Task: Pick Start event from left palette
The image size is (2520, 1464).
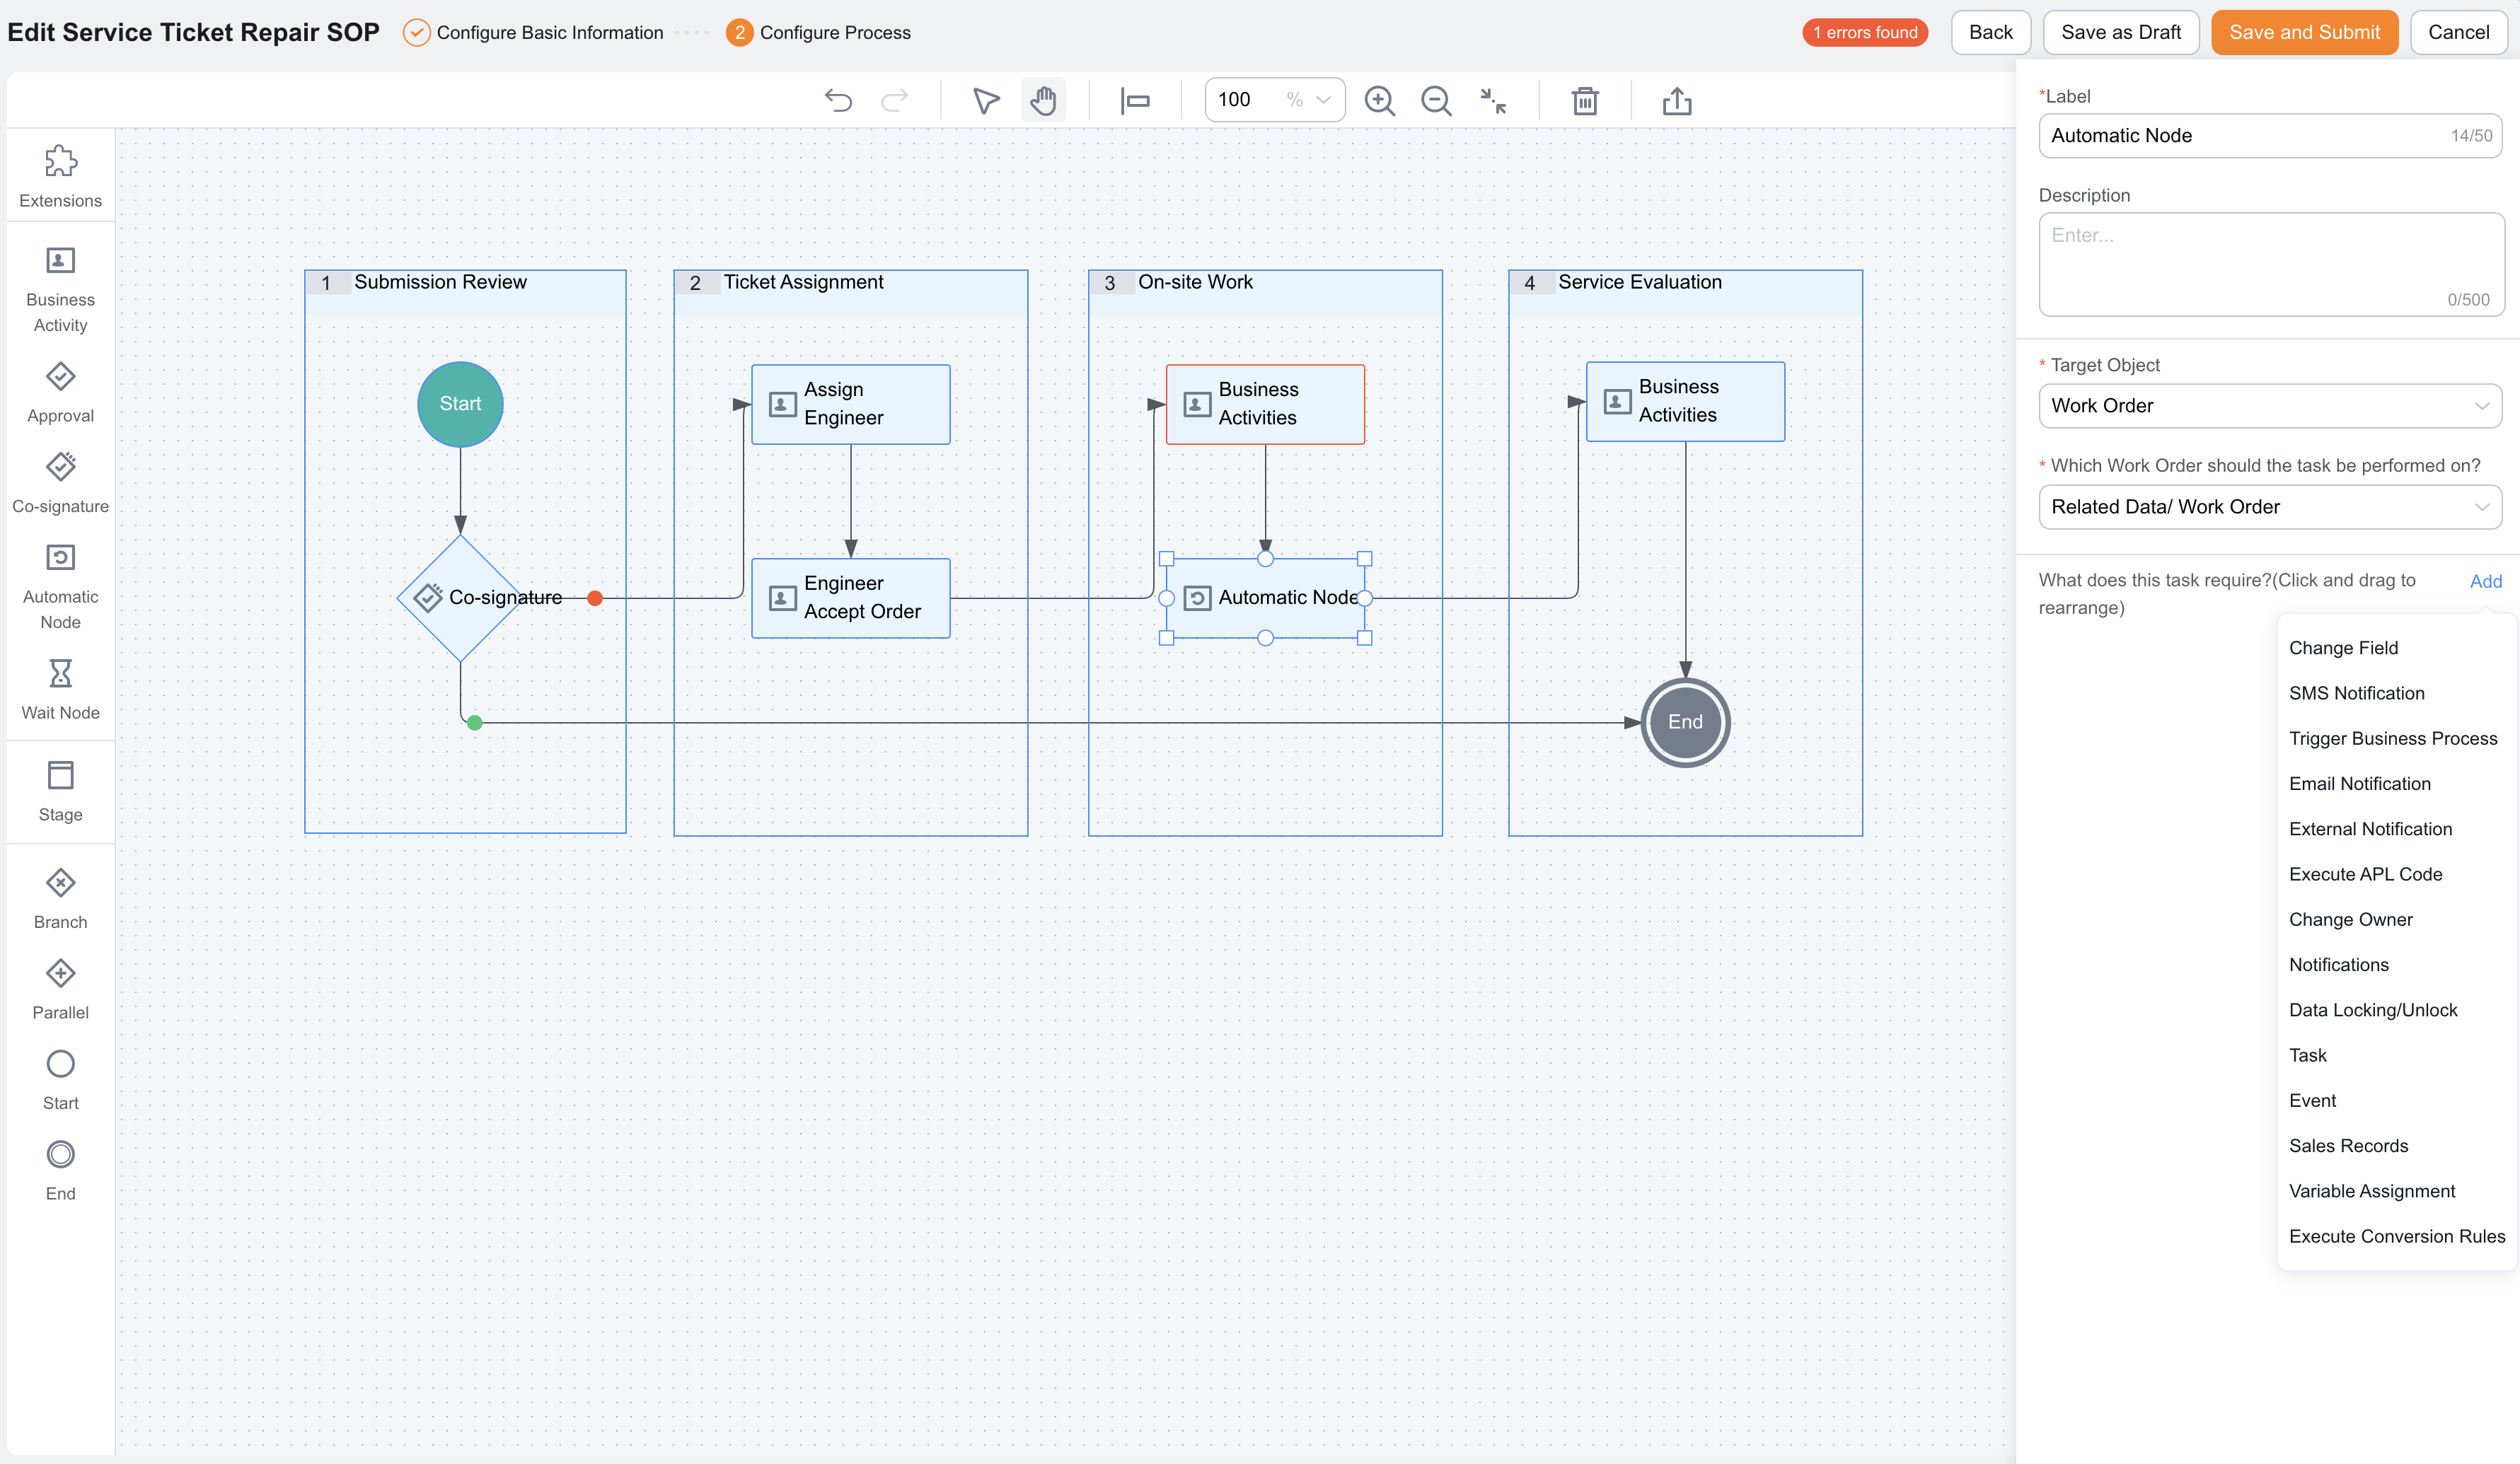Action: [60, 1080]
